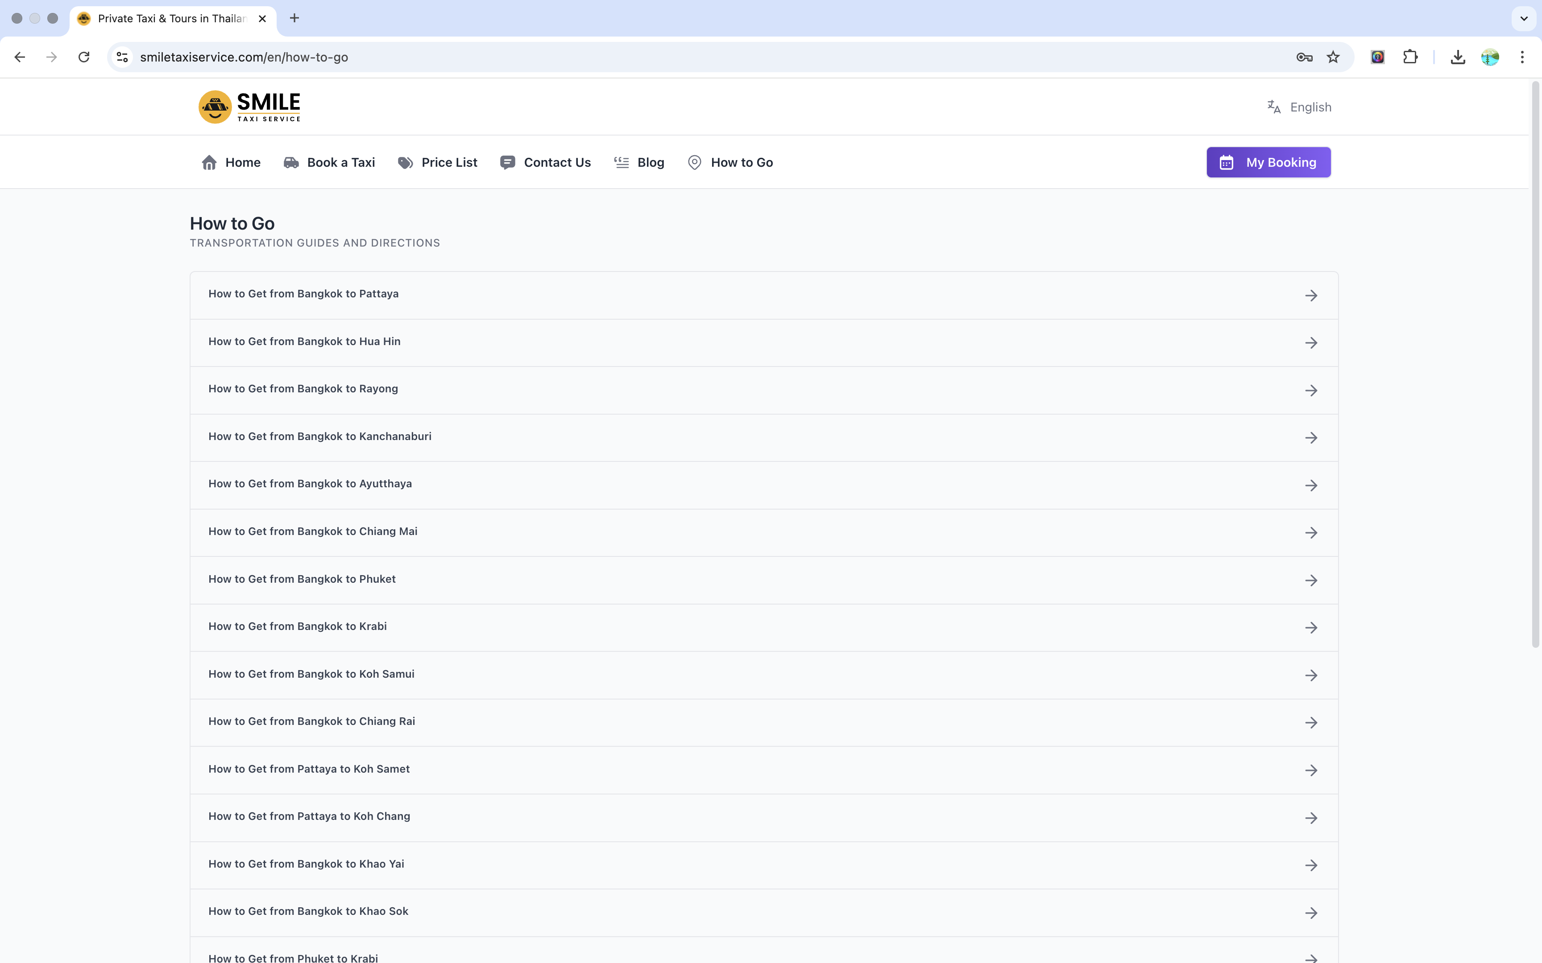Screen dimensions: 1542x963
Task: Go to the Home menu item
Action: 231,162
